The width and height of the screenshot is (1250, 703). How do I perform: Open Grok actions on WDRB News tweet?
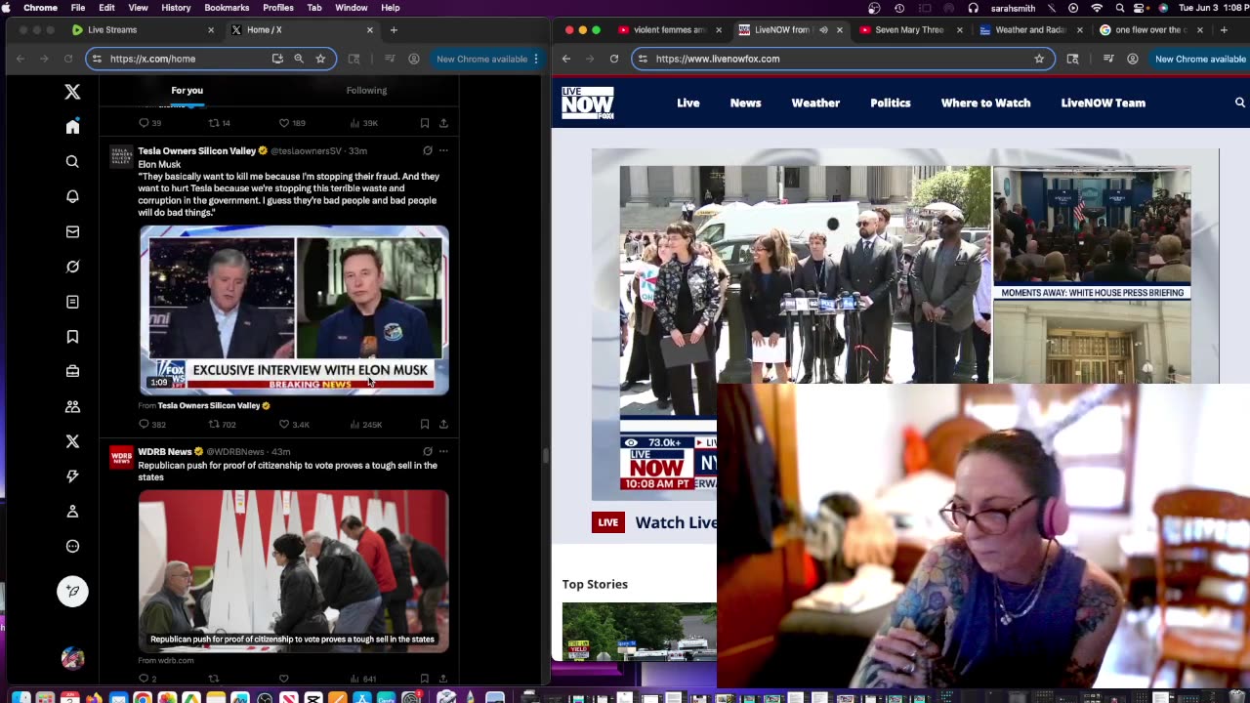pyautogui.click(x=427, y=451)
